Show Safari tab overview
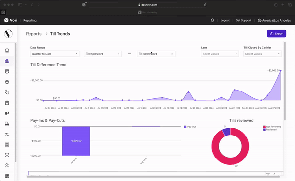The width and height of the screenshot is (295, 181). (290, 5)
